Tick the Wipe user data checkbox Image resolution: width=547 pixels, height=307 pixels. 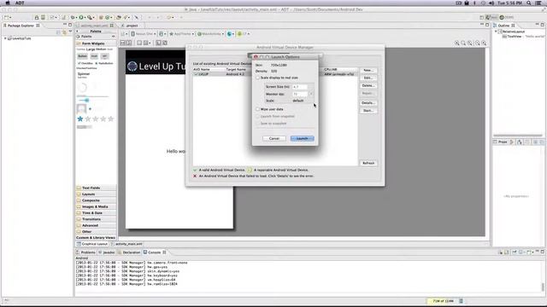(x=258, y=109)
